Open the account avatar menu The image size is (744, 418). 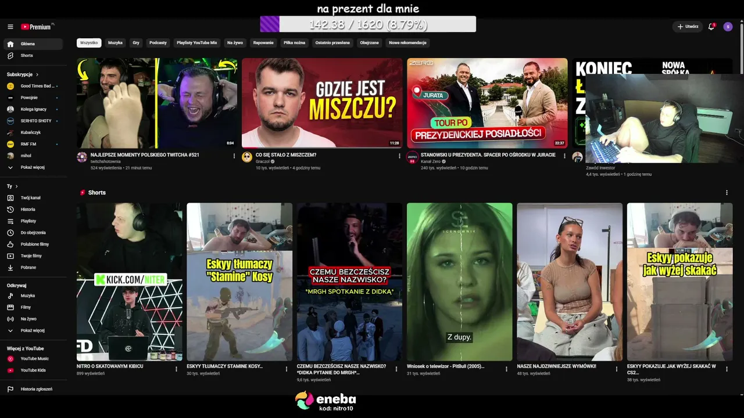728,27
